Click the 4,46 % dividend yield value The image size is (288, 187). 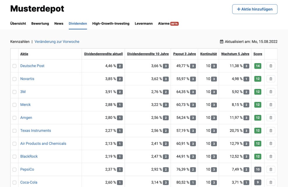[110, 66]
